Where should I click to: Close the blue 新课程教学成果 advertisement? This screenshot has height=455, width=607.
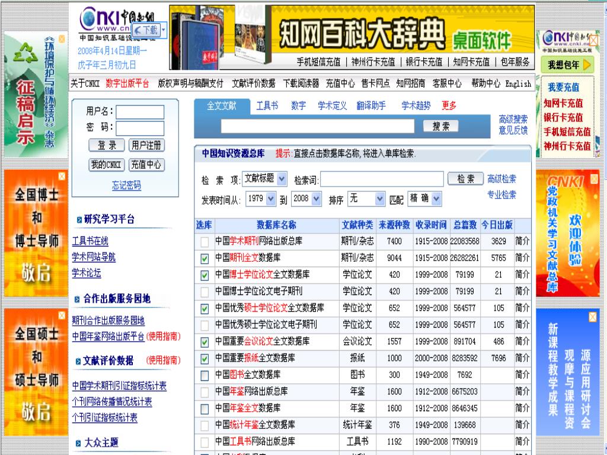click(x=593, y=318)
